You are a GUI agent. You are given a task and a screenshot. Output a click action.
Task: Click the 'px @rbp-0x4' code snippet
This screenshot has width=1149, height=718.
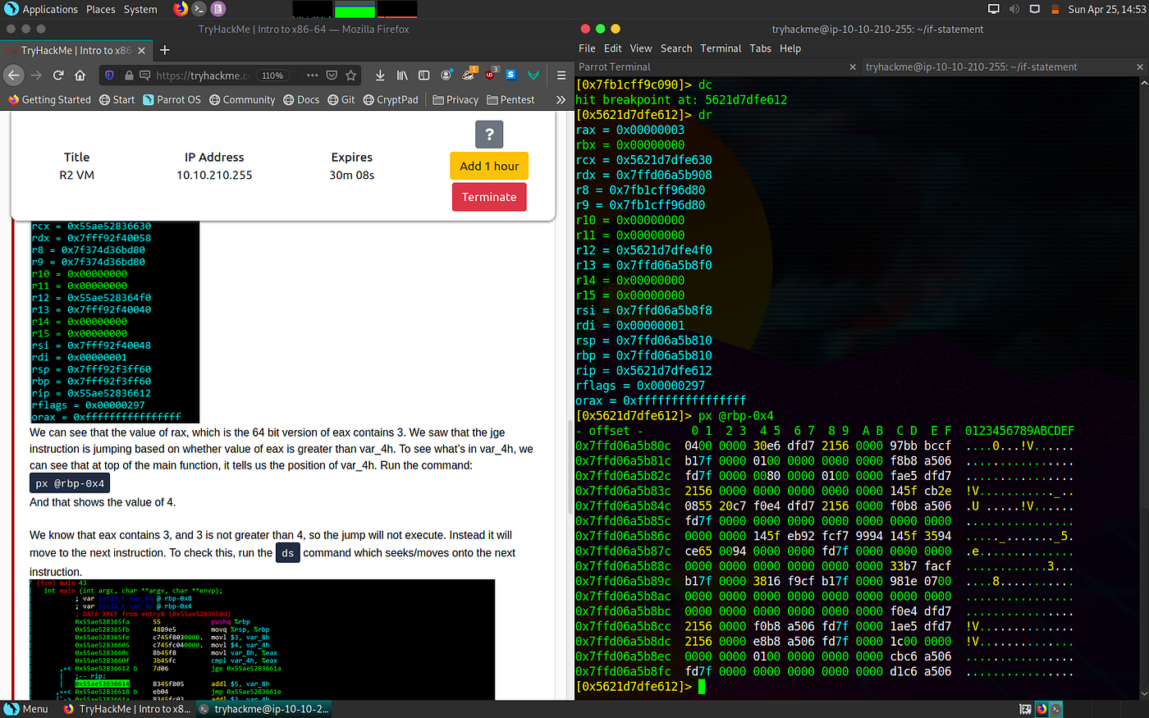coord(70,484)
